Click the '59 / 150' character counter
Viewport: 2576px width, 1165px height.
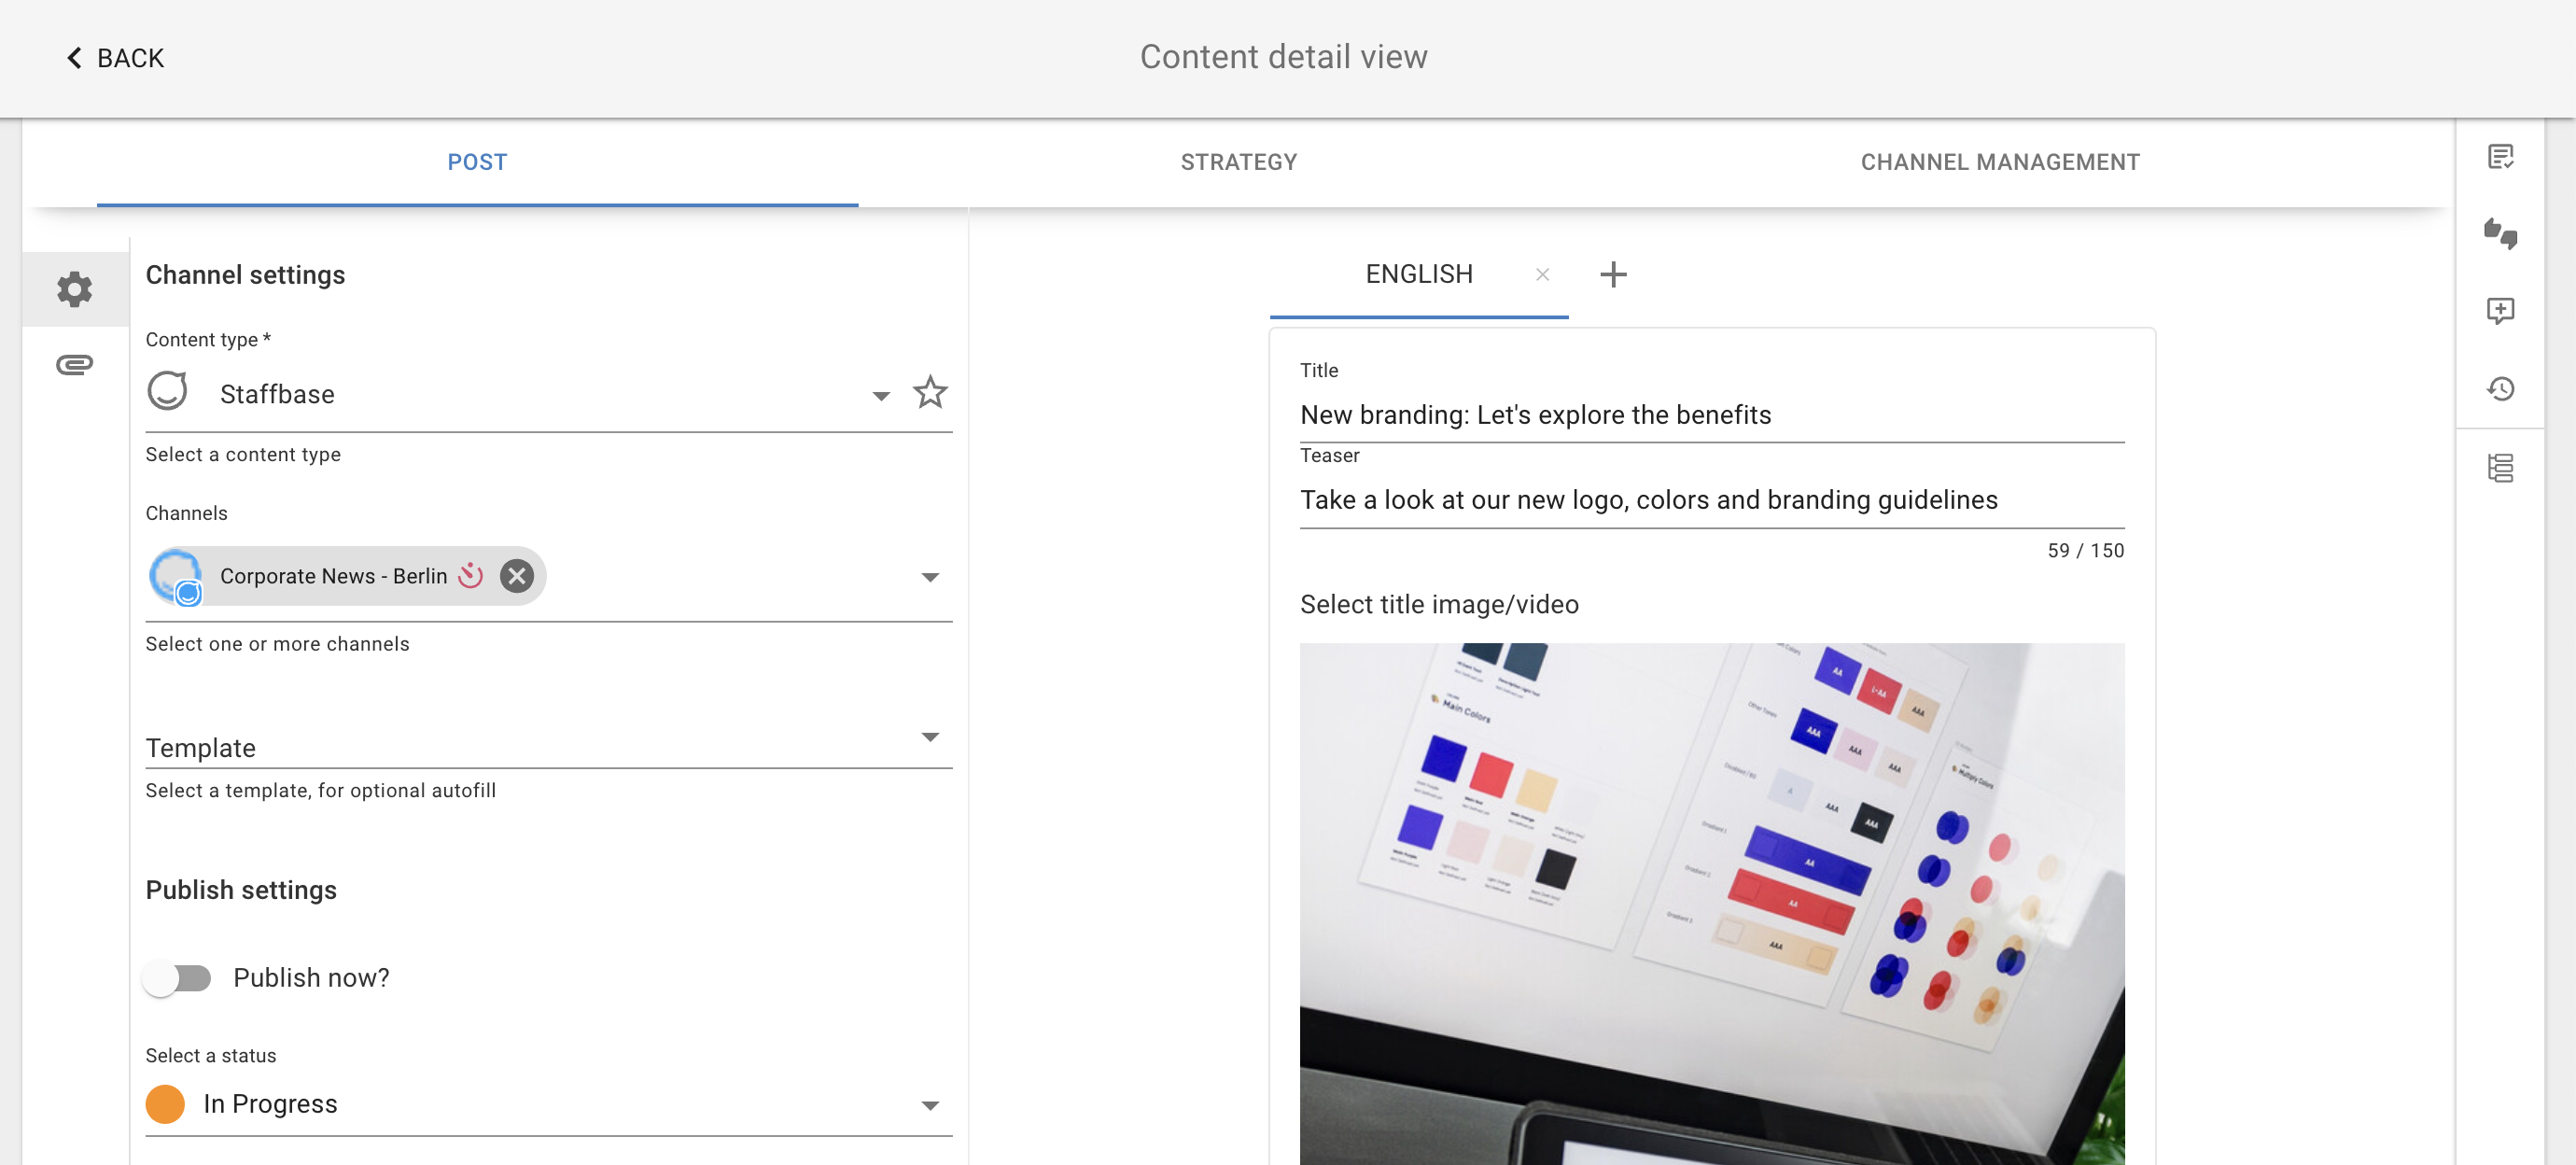2085,550
